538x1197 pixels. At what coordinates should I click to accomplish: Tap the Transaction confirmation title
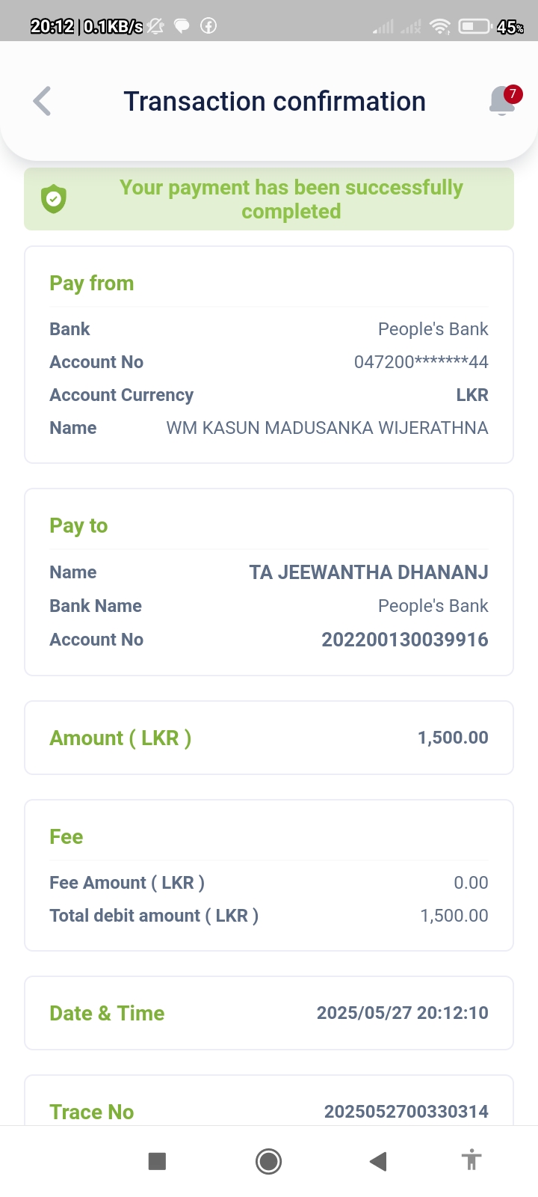pos(274,102)
